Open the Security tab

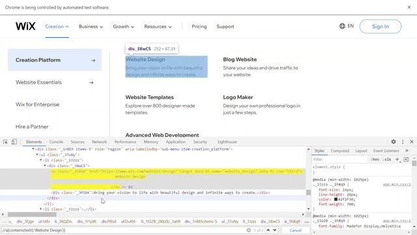click(x=200, y=142)
